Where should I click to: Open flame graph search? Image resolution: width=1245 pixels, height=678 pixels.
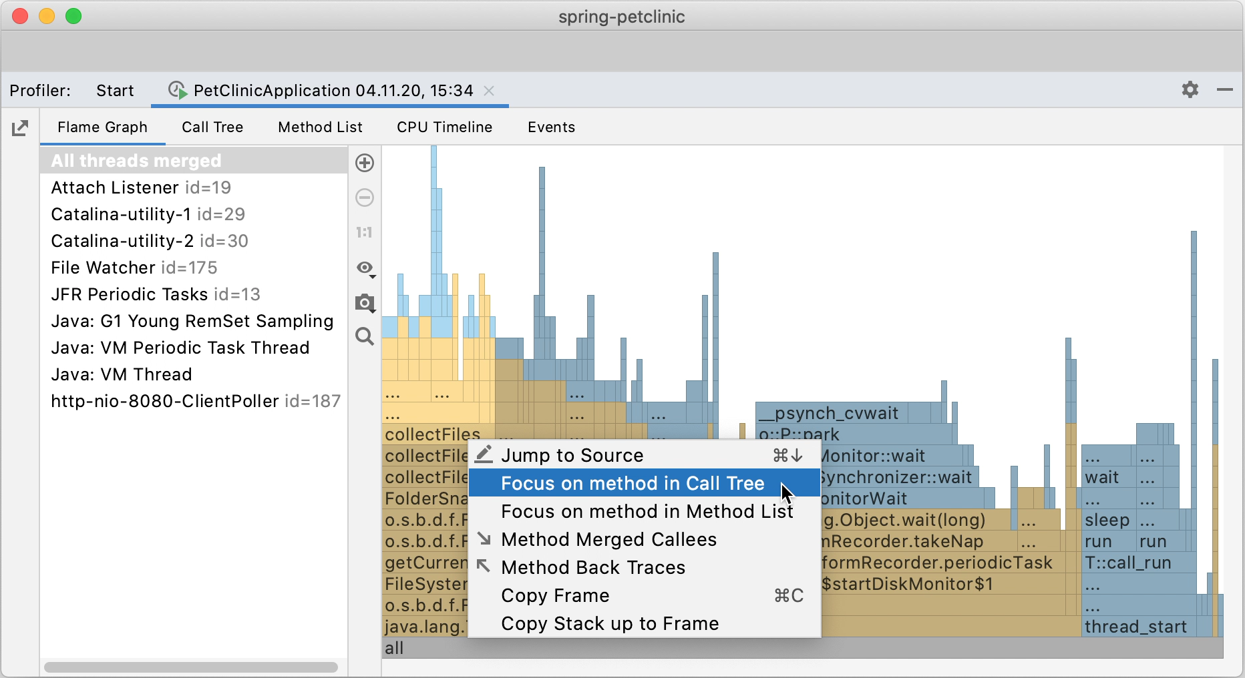click(x=365, y=337)
